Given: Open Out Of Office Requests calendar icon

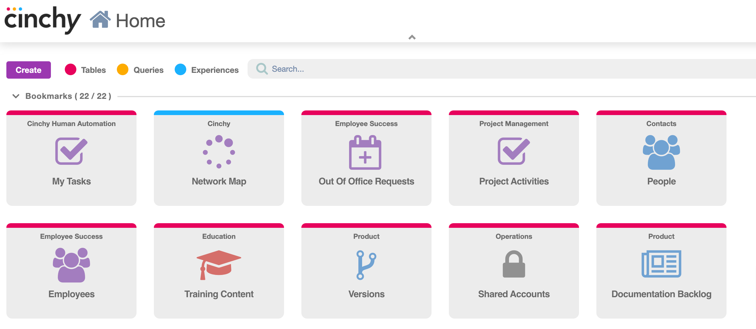Looking at the screenshot, I should click(365, 152).
